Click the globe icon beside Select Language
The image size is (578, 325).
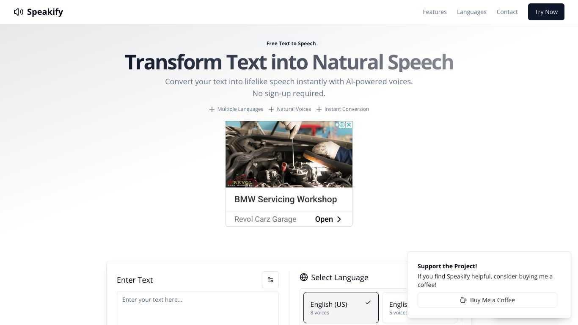[x=304, y=277]
